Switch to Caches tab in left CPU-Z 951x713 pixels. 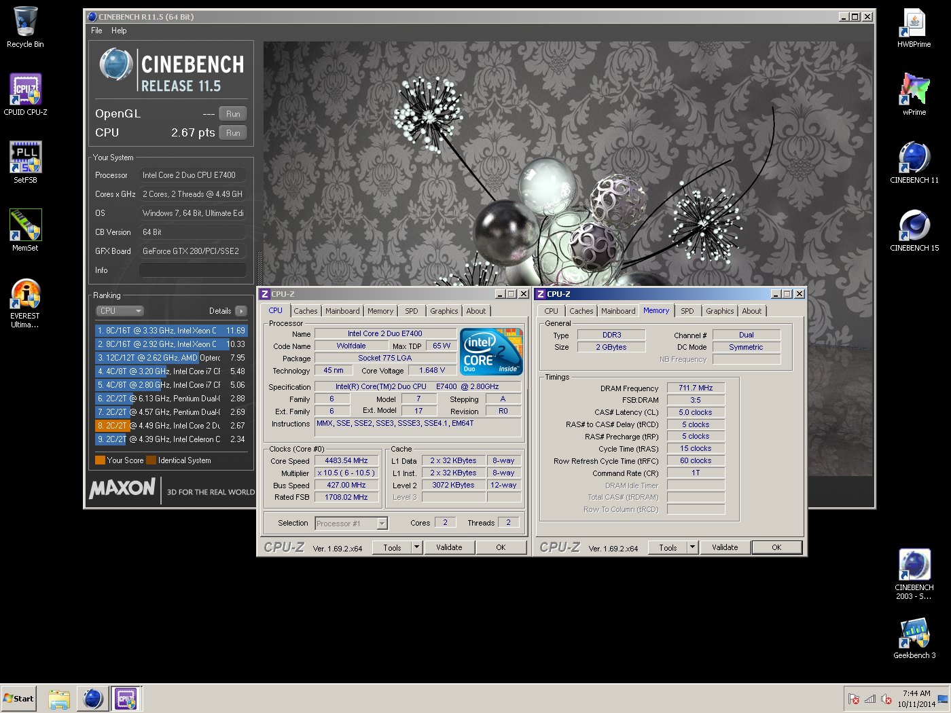point(306,311)
